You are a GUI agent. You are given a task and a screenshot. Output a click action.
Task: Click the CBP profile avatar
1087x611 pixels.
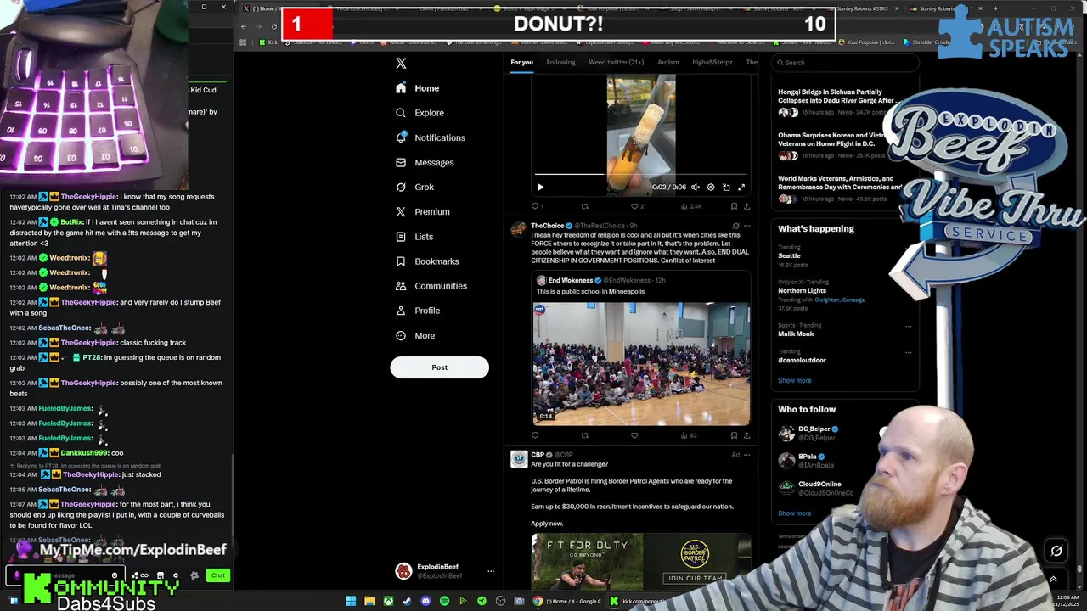519,459
